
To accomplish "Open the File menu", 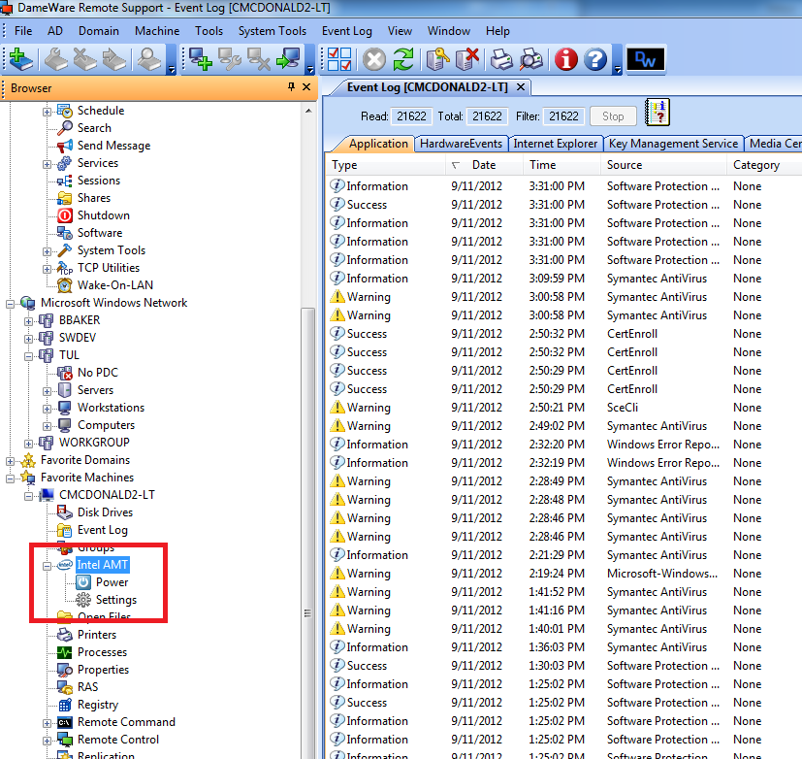I will (23, 31).
